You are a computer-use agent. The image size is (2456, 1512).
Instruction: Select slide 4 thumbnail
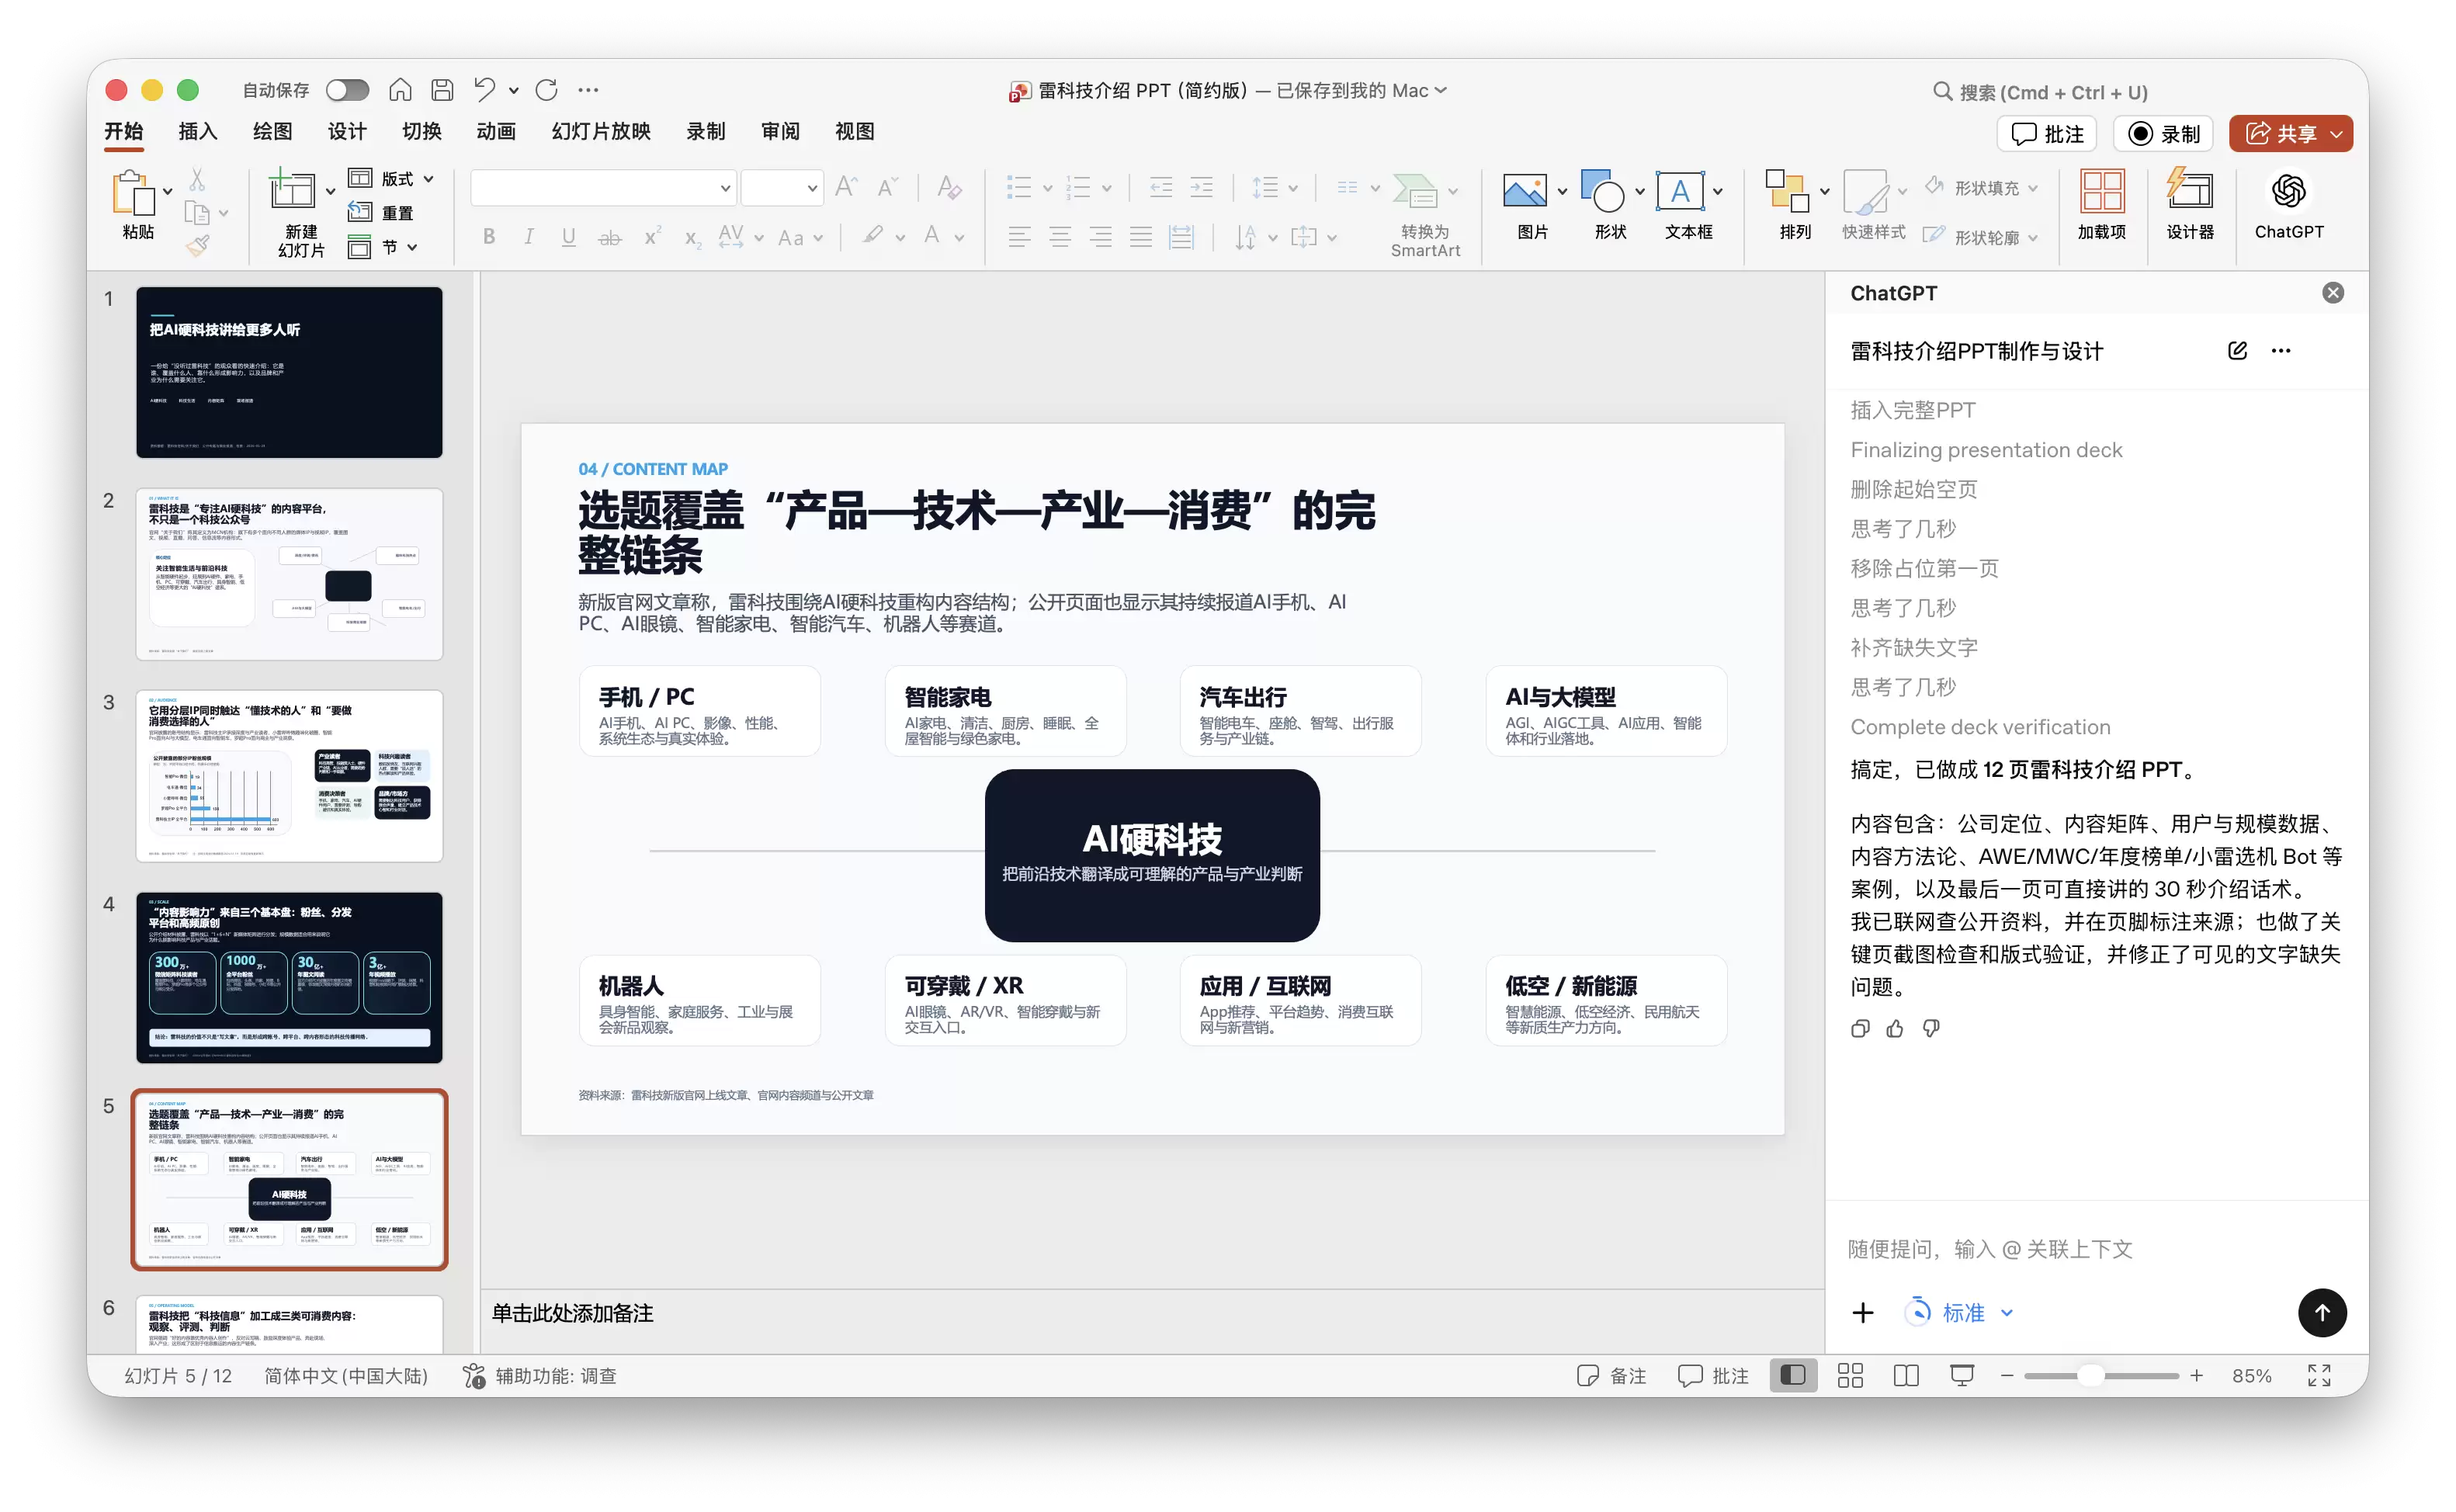289,977
